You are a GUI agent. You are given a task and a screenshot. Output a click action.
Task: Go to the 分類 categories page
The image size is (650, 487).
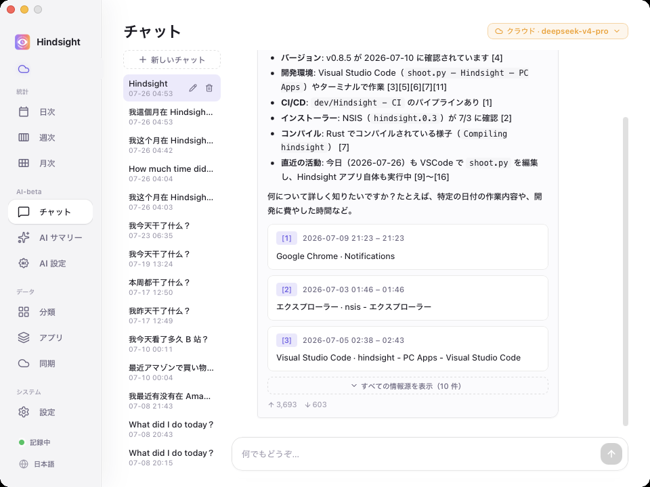50,312
